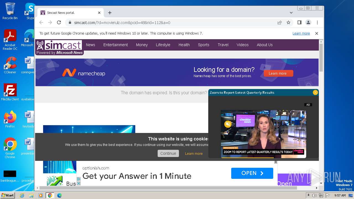
Task: Click the simcast logo
Action: tap(59, 45)
